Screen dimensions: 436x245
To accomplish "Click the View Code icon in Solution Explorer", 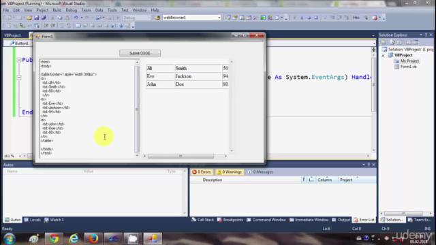I will [409, 42].
